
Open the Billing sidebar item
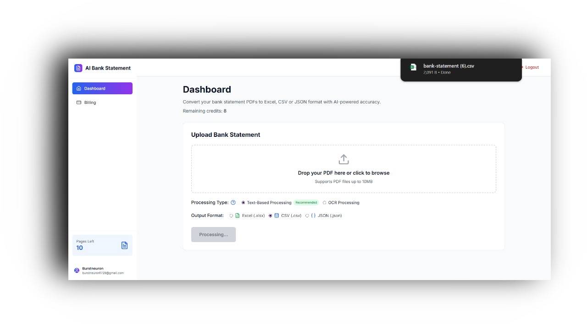point(102,103)
